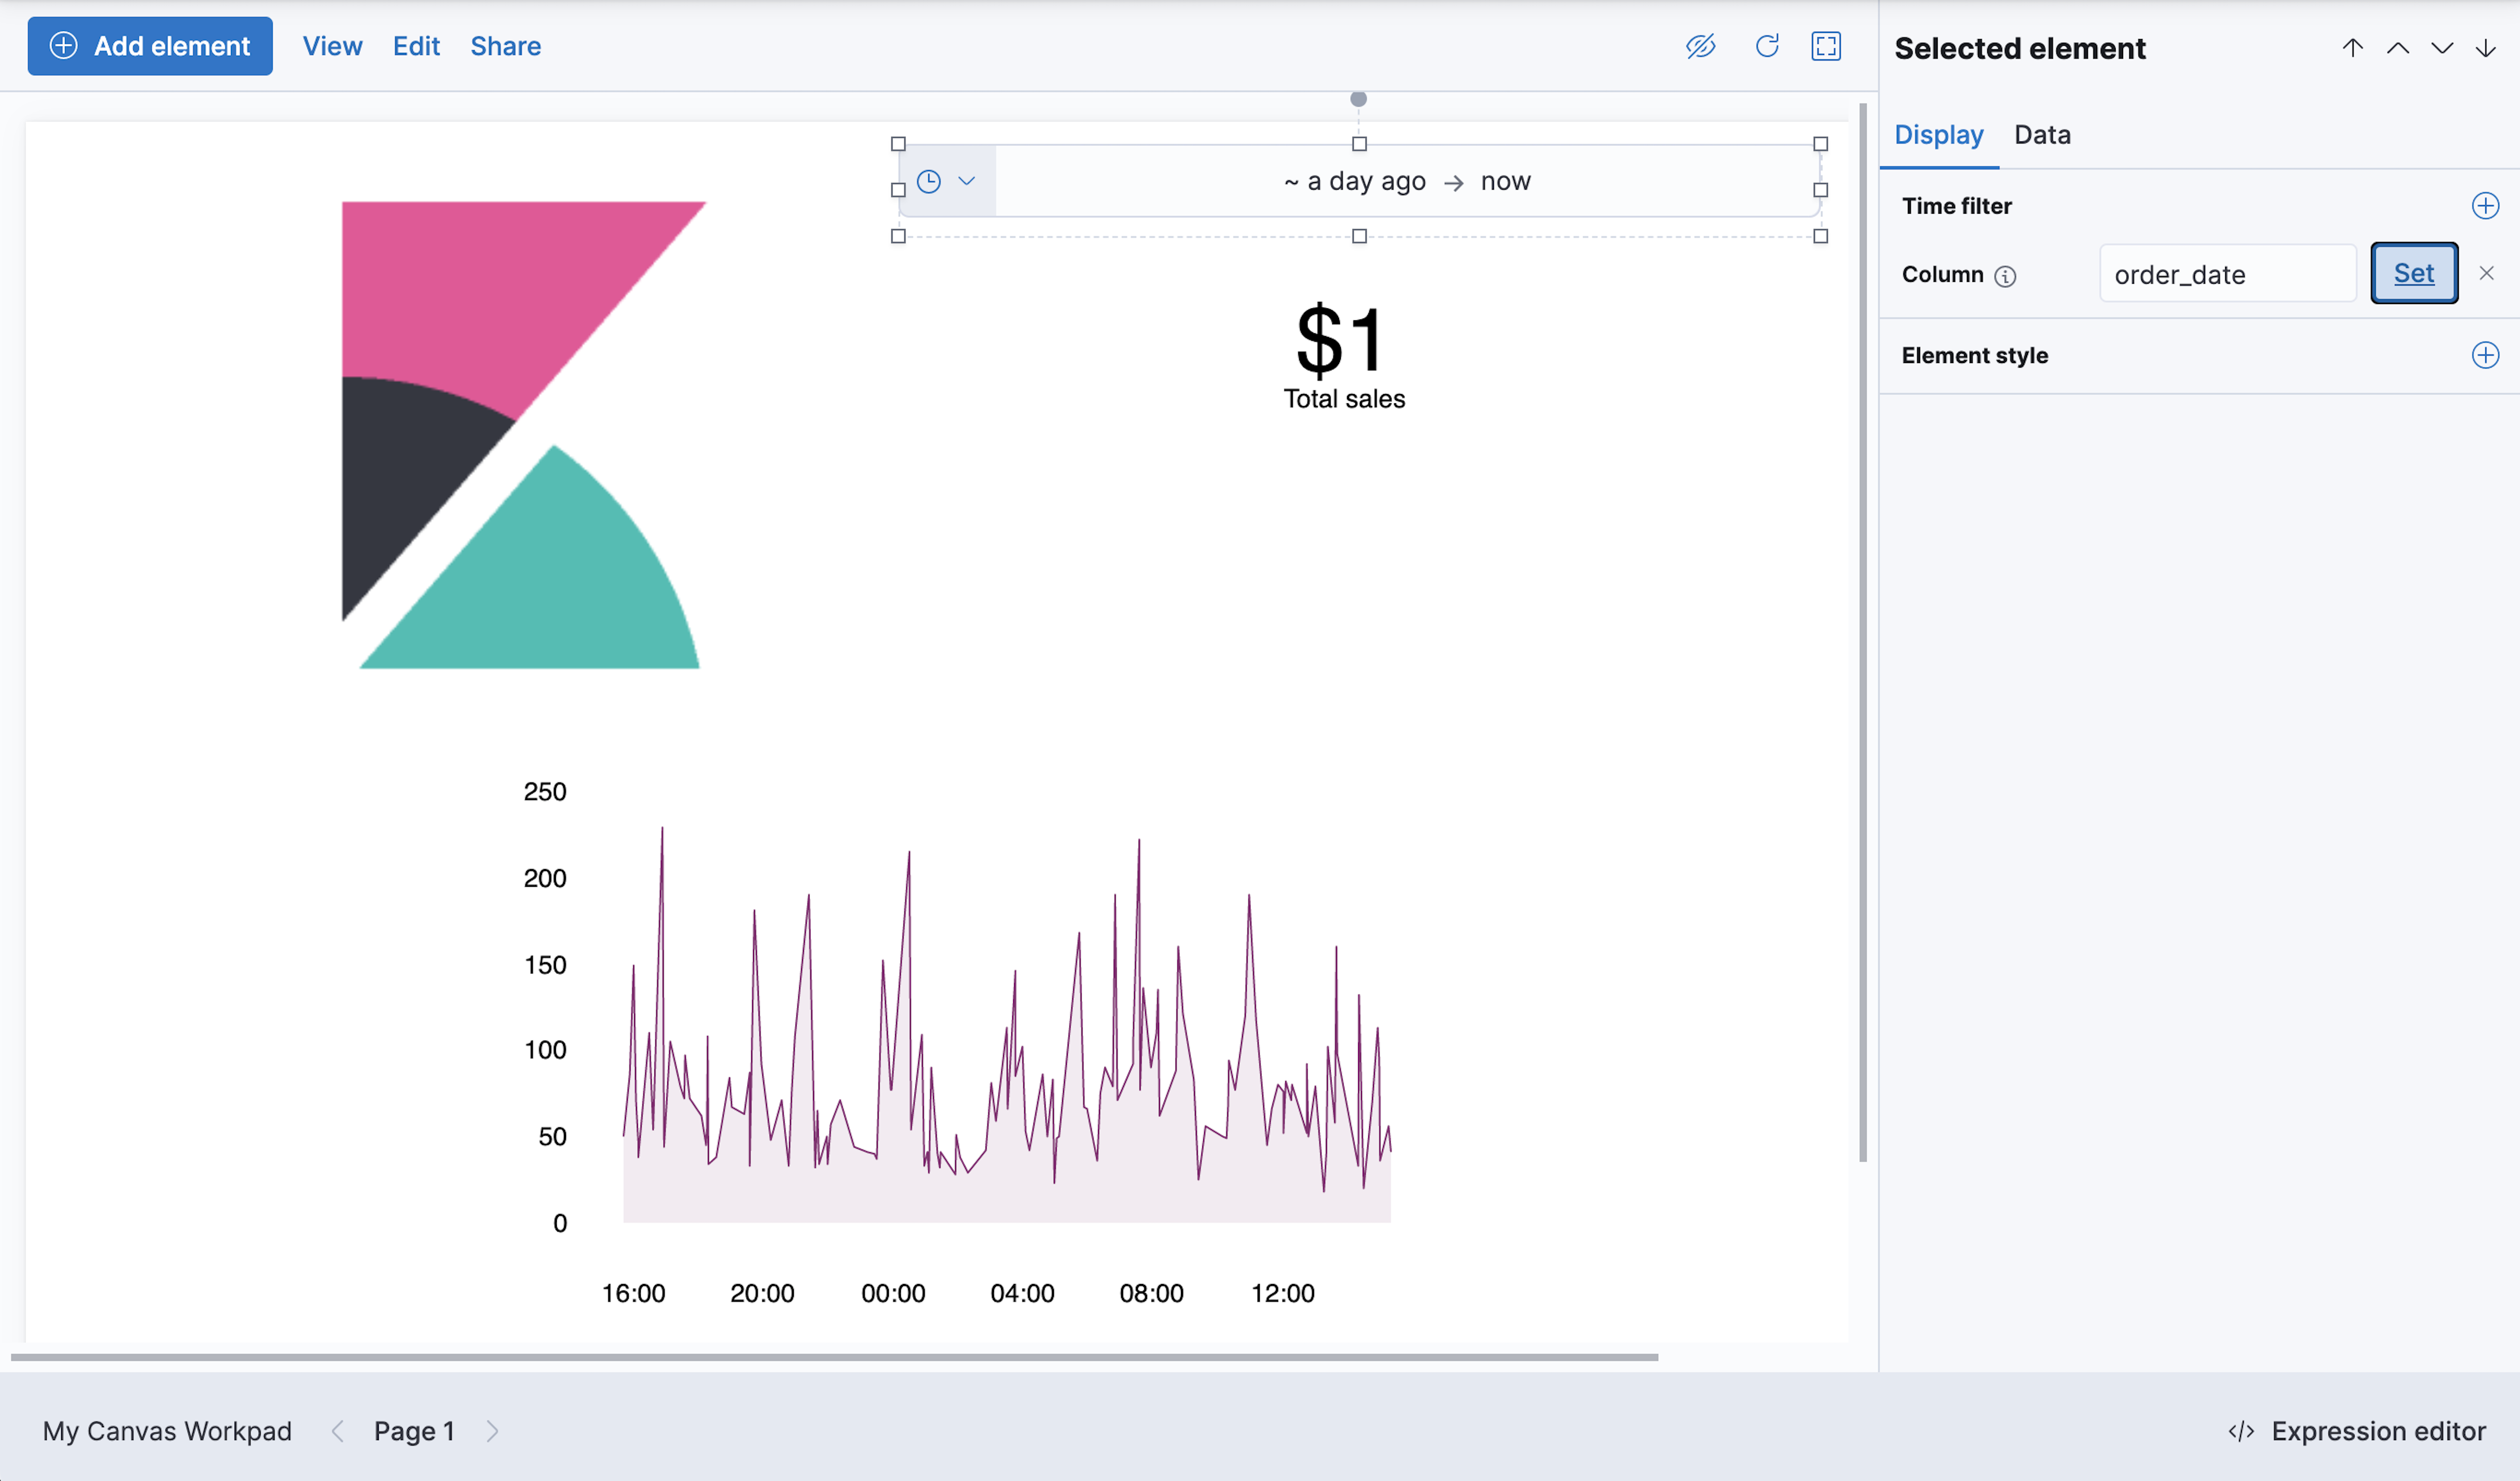Switch to the Data tab

point(2042,134)
